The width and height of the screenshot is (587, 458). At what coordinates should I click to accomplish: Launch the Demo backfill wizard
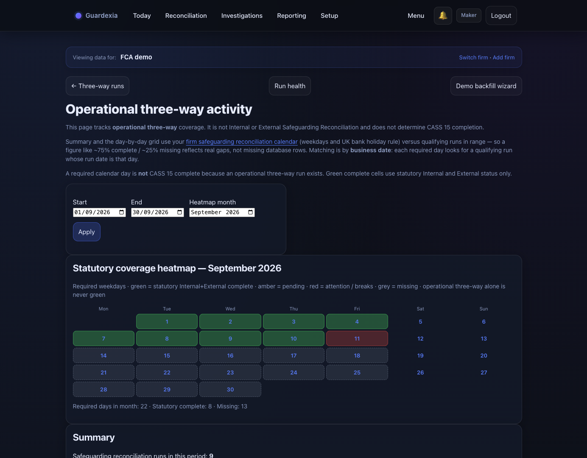[x=486, y=86]
